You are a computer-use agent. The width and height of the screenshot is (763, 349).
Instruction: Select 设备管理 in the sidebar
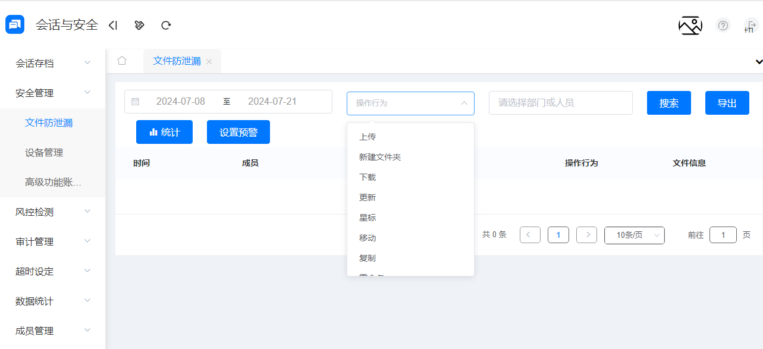coord(49,152)
